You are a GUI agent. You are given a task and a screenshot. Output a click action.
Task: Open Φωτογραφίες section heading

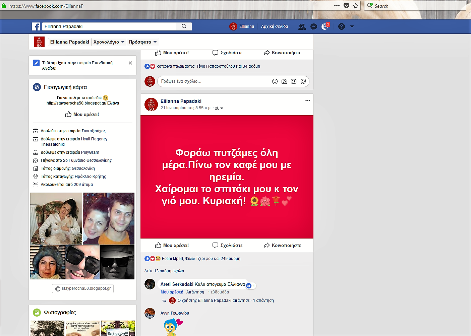pos(60,313)
